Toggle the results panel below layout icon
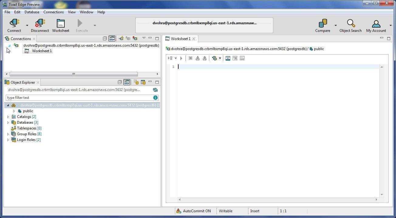Image resolution: width=396 pixels, height=218 pixels. tap(228, 58)
